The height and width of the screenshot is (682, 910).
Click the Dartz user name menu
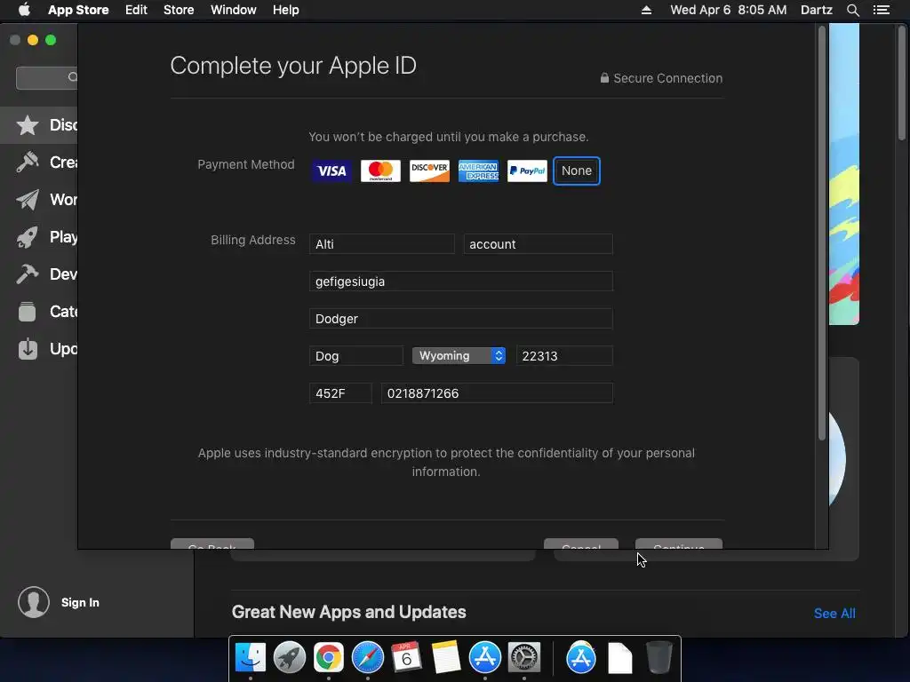coord(817,10)
